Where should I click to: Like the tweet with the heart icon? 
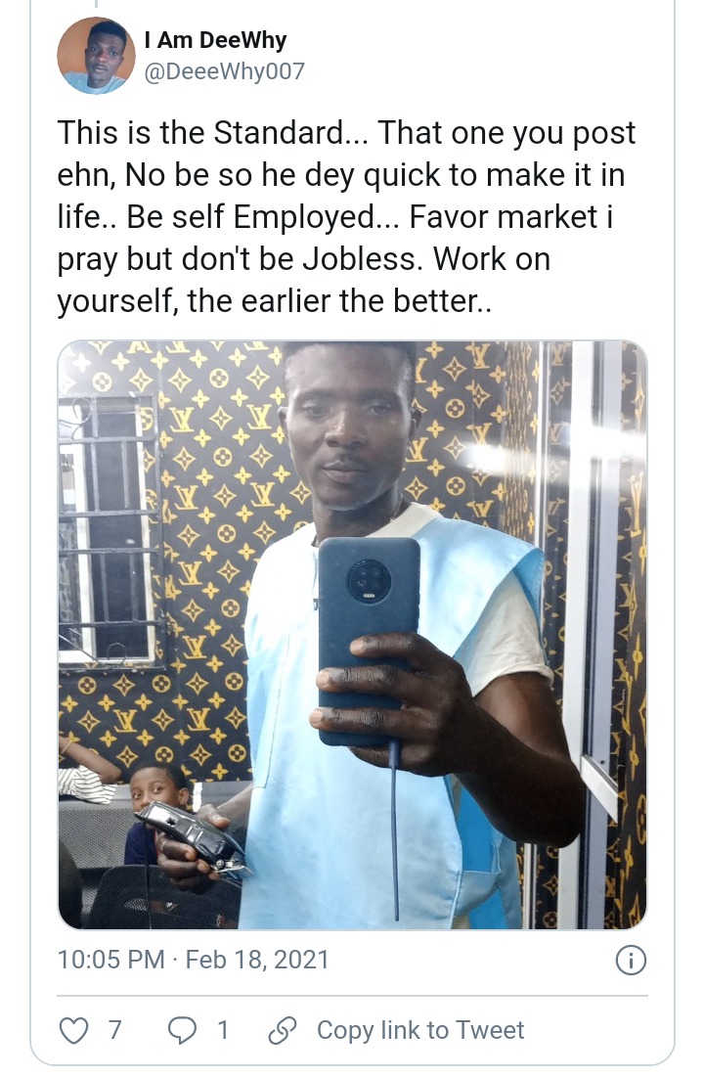tap(74, 1030)
